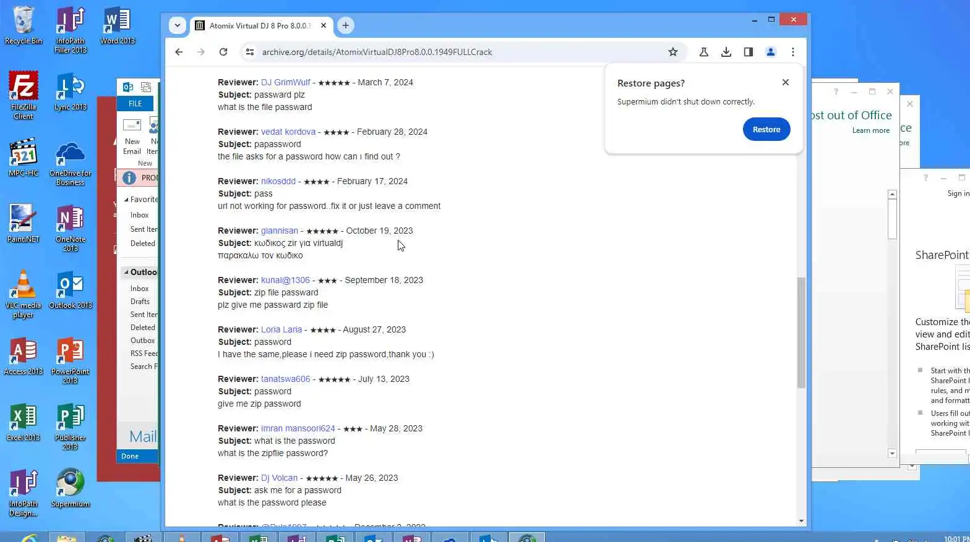Close the Atomix Virtual DJ tab
Viewport: 970px width, 542px height.
(324, 25)
